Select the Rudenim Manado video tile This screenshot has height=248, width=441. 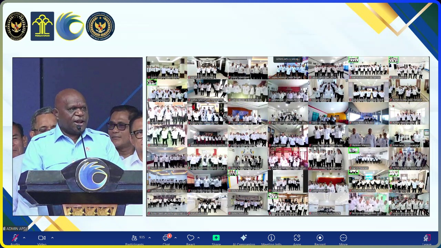369,136
